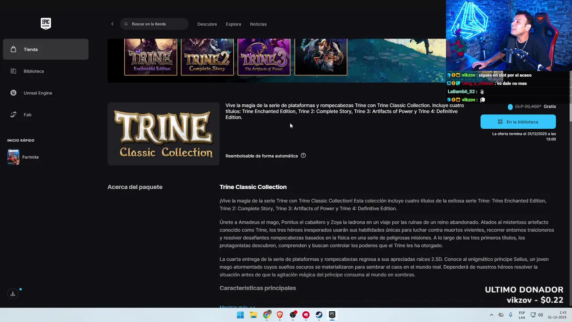Open the volume tray icon
Screen dimensions: 572x322
click(x=540, y=315)
